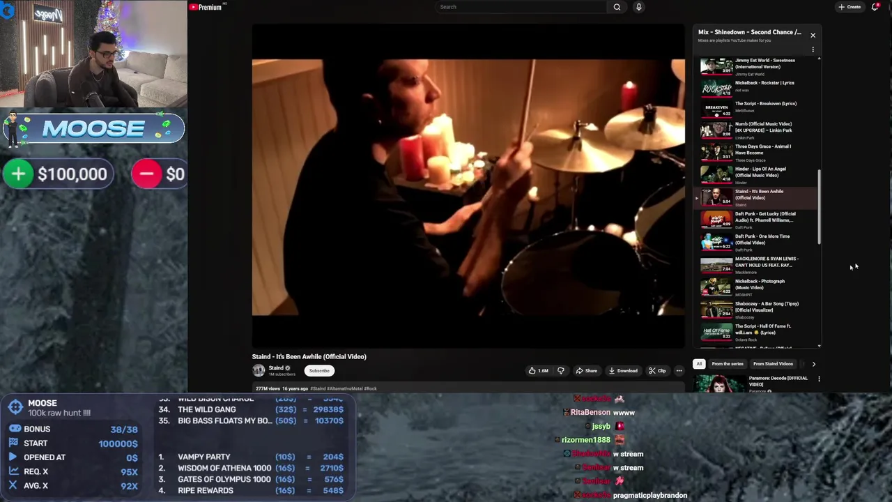Select the From the series chip

click(x=728, y=364)
